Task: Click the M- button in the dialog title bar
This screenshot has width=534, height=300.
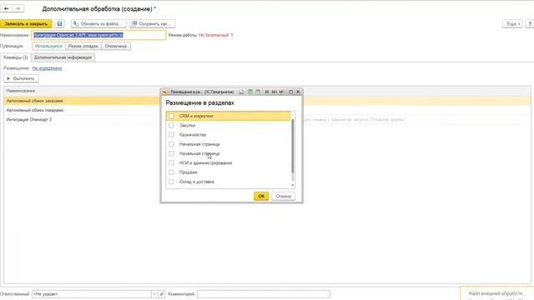Action: click(x=282, y=92)
